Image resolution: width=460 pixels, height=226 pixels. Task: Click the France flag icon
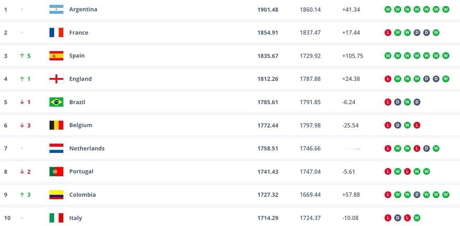[56, 32]
